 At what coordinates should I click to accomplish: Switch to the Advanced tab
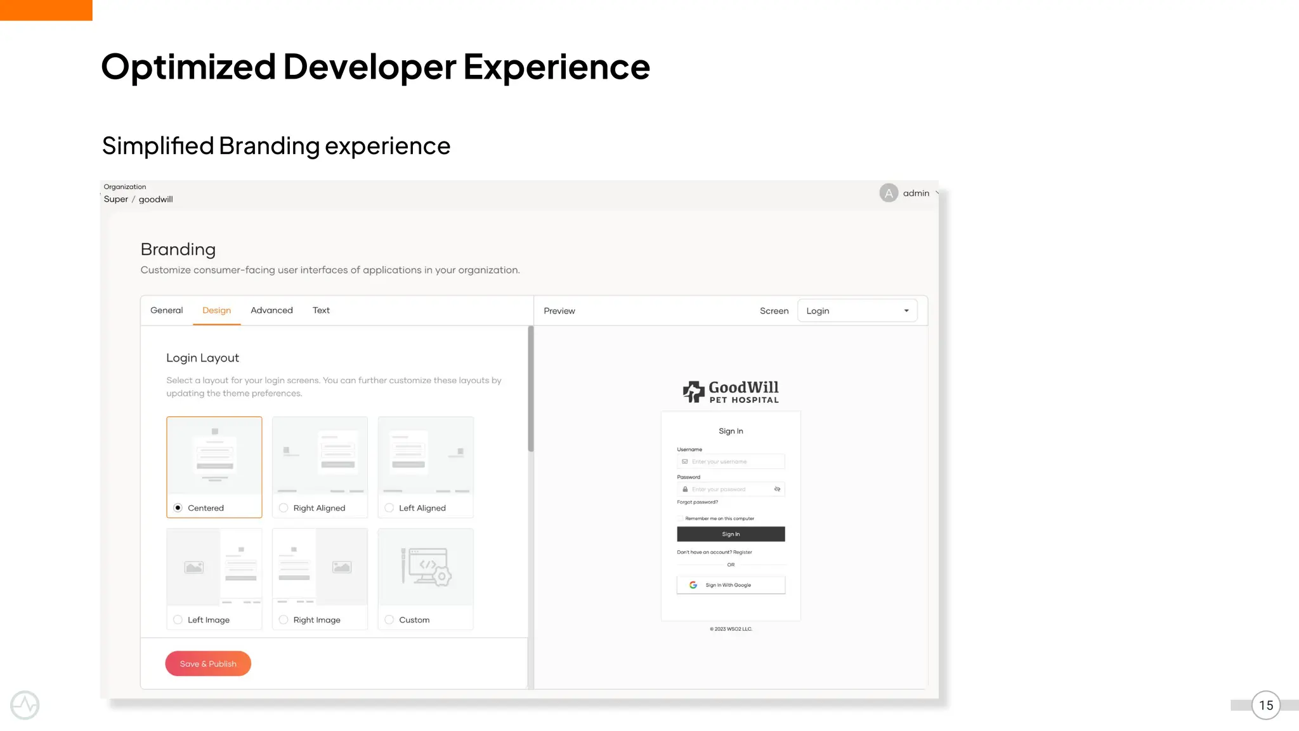(271, 310)
